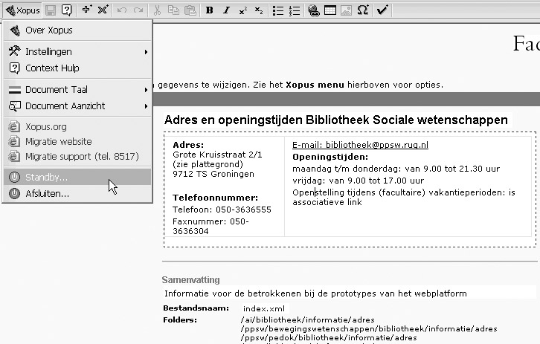
Task: Click the insert element plus icon
Action: click(x=87, y=10)
